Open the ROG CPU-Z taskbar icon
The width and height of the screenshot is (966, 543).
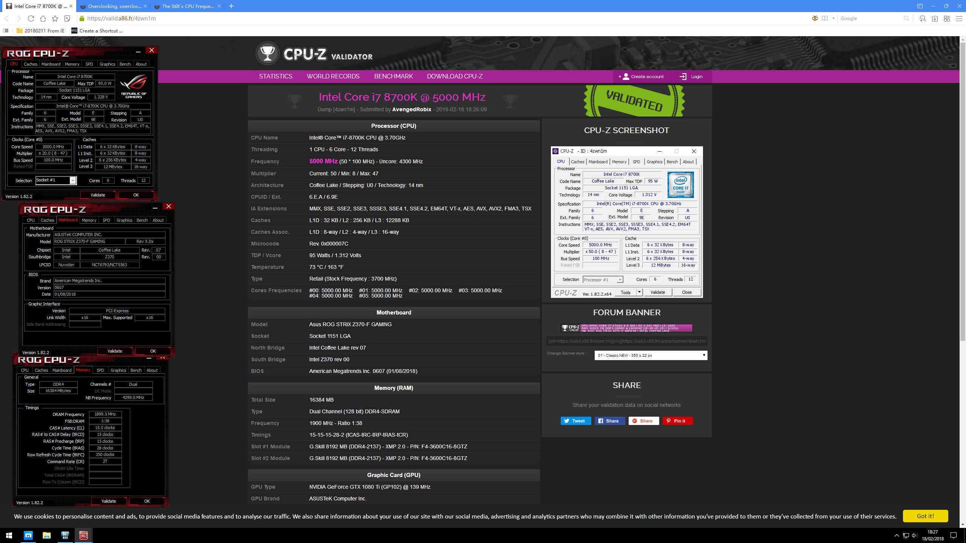pos(83,535)
